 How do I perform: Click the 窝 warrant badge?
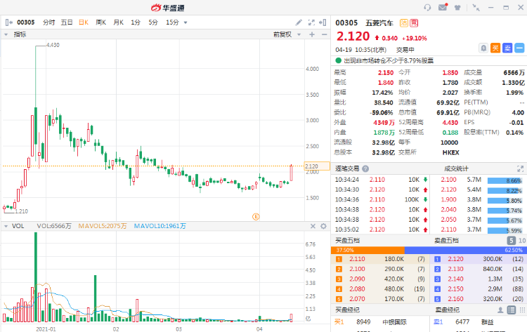pos(414,23)
